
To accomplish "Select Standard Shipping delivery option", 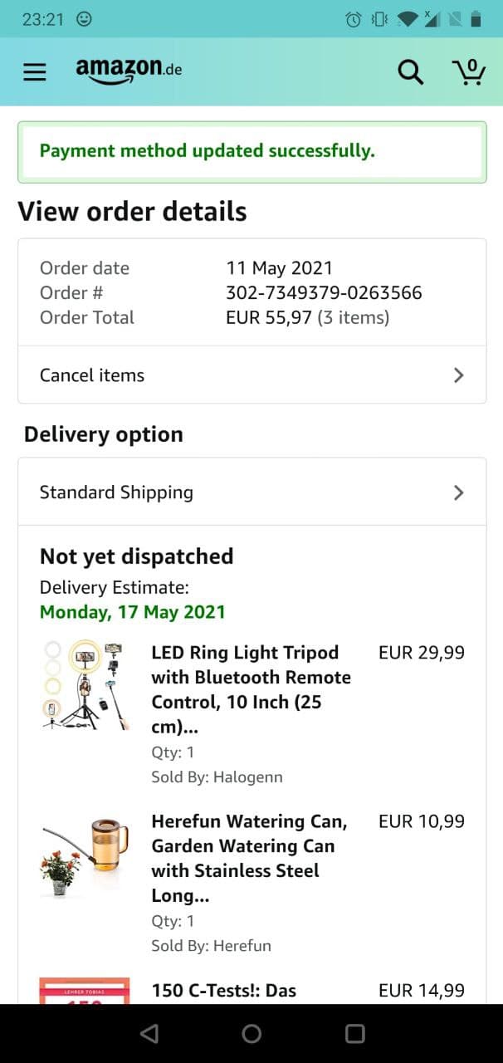I will click(x=116, y=492).
